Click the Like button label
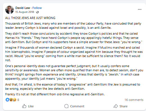The width and height of the screenshot is (146, 111). point(31,106)
